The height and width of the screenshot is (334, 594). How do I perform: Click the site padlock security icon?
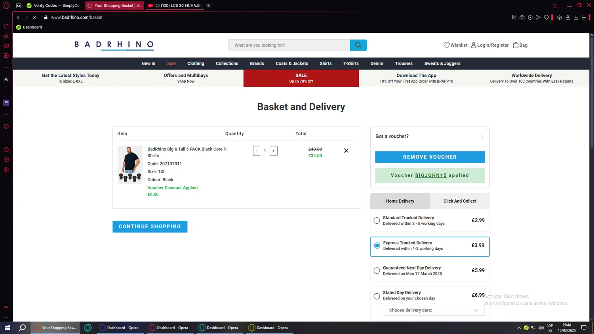coord(46,17)
